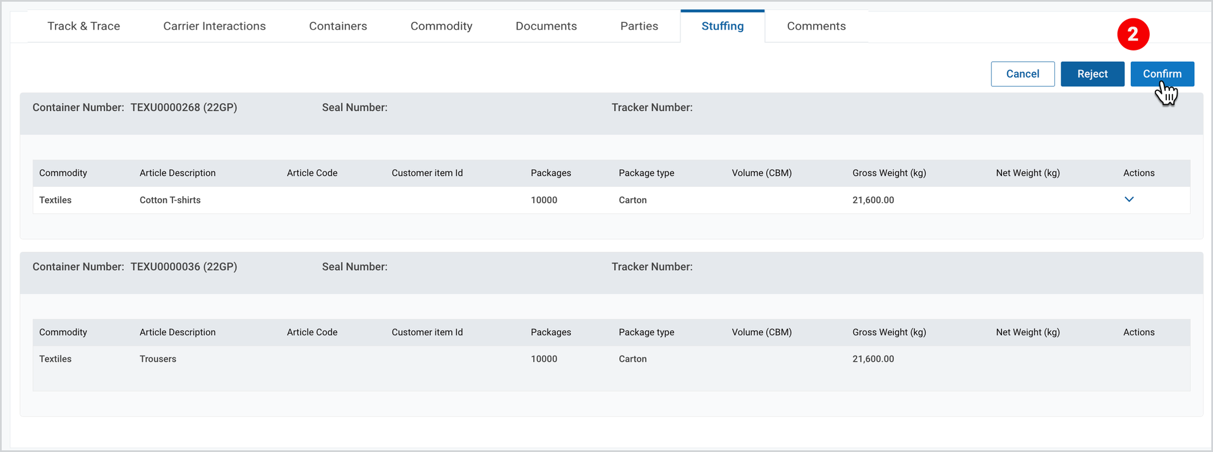Select the Commodity tab
Screen dimensions: 1213x452
441,26
